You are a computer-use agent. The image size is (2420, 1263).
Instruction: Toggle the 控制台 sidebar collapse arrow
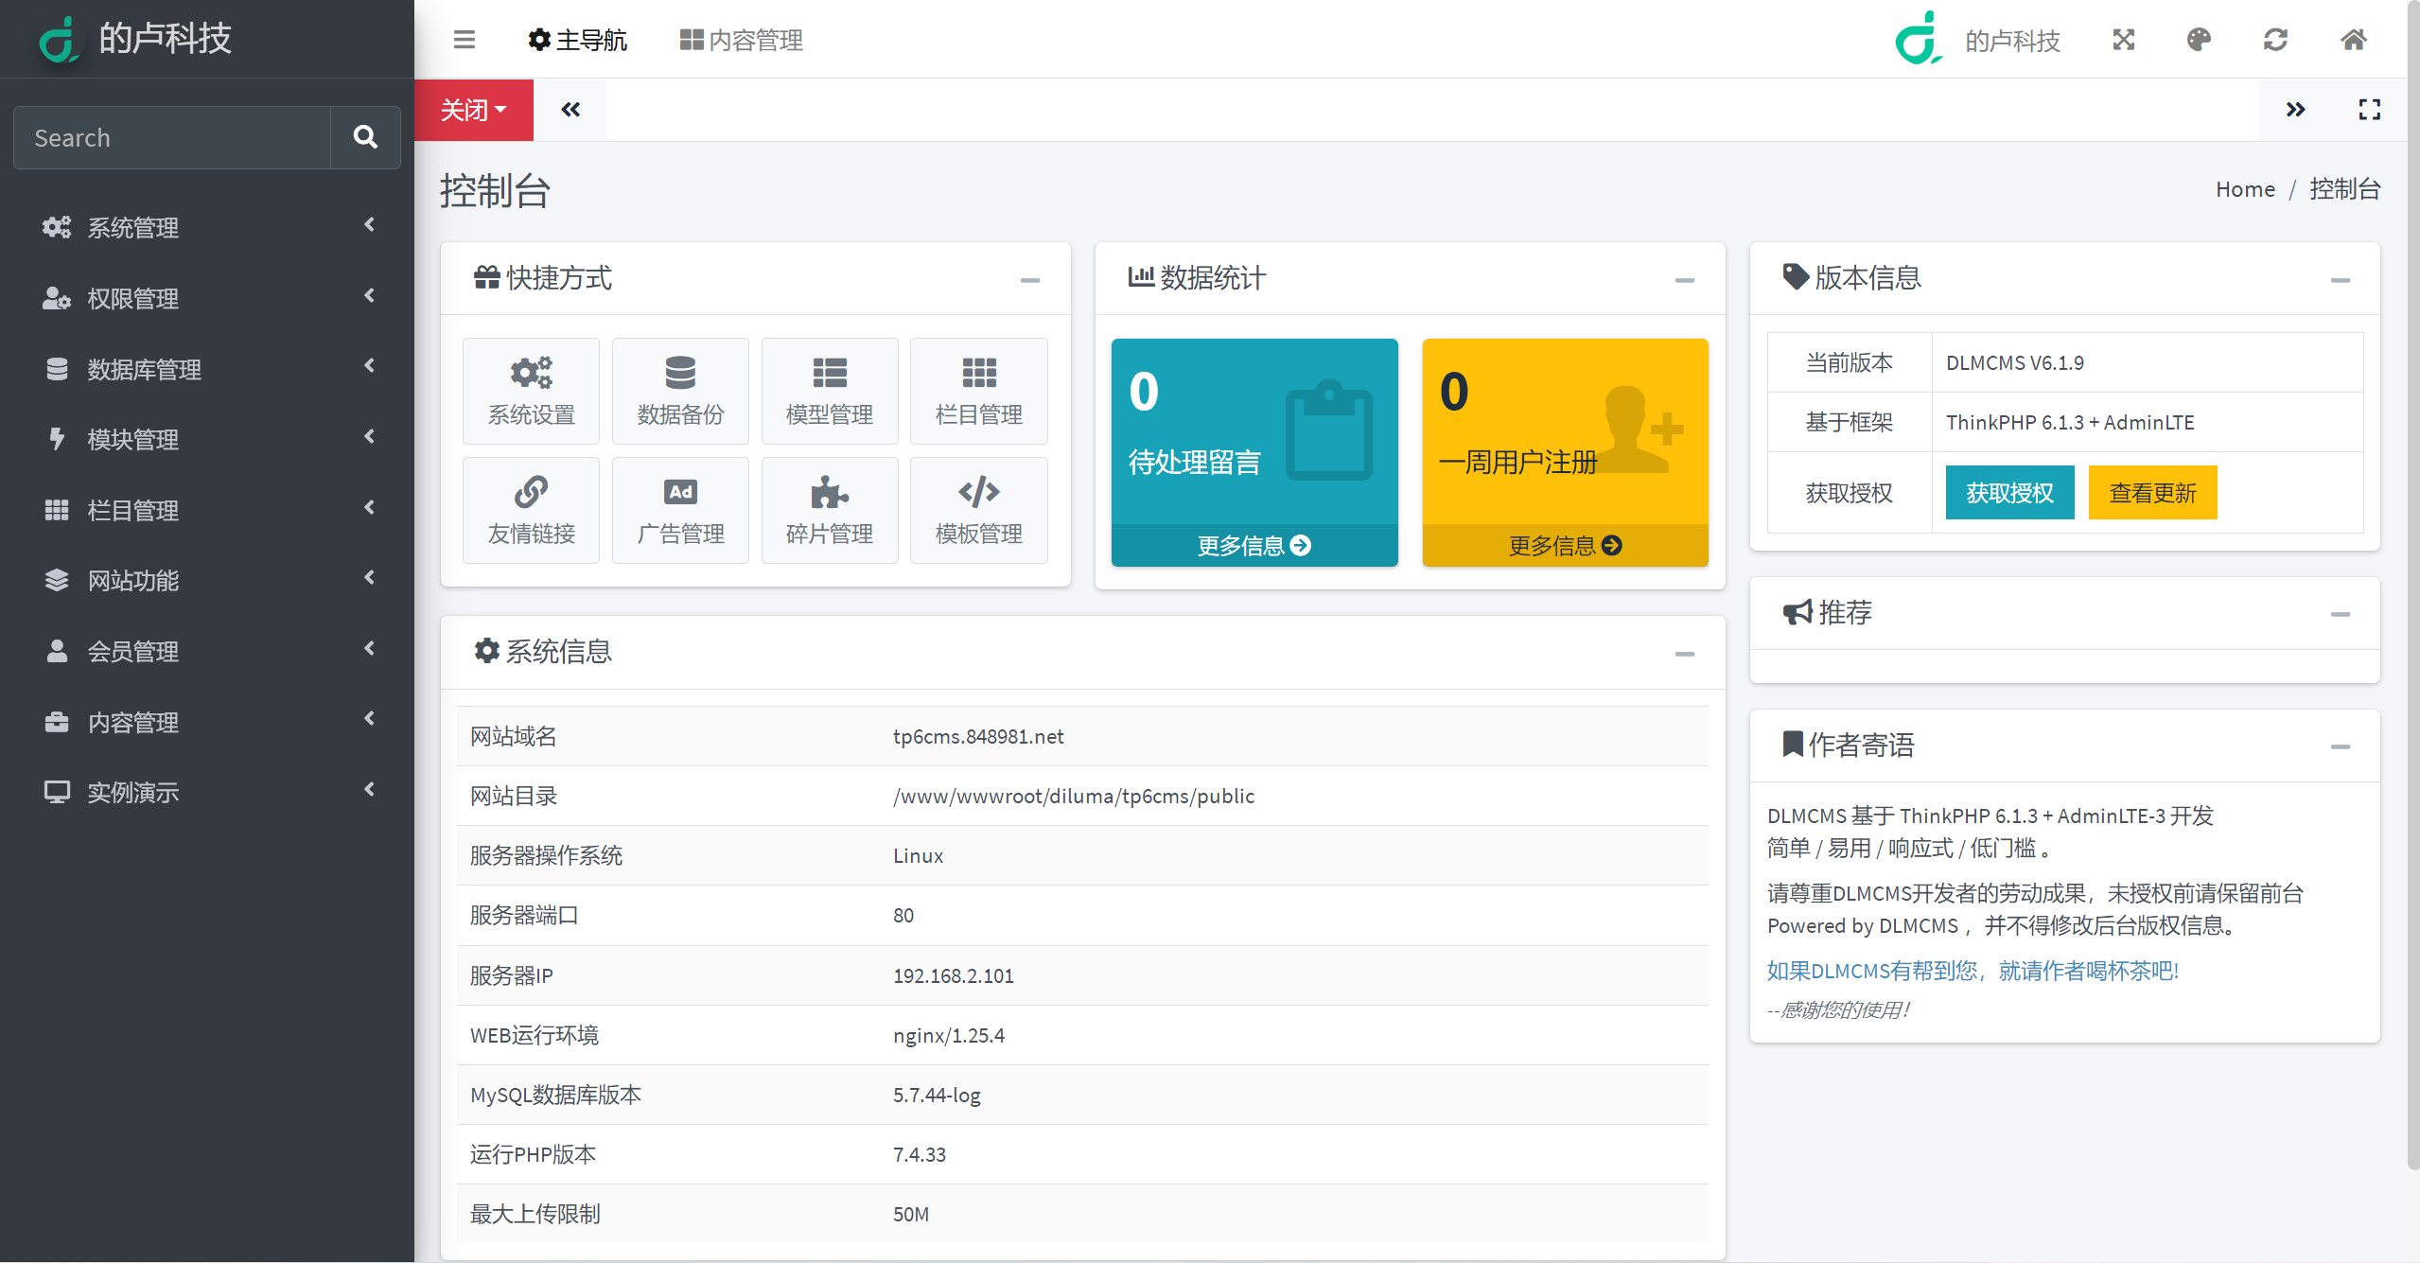coord(569,109)
